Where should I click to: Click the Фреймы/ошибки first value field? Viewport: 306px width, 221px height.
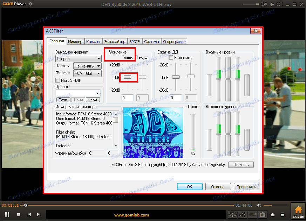tap(97, 153)
